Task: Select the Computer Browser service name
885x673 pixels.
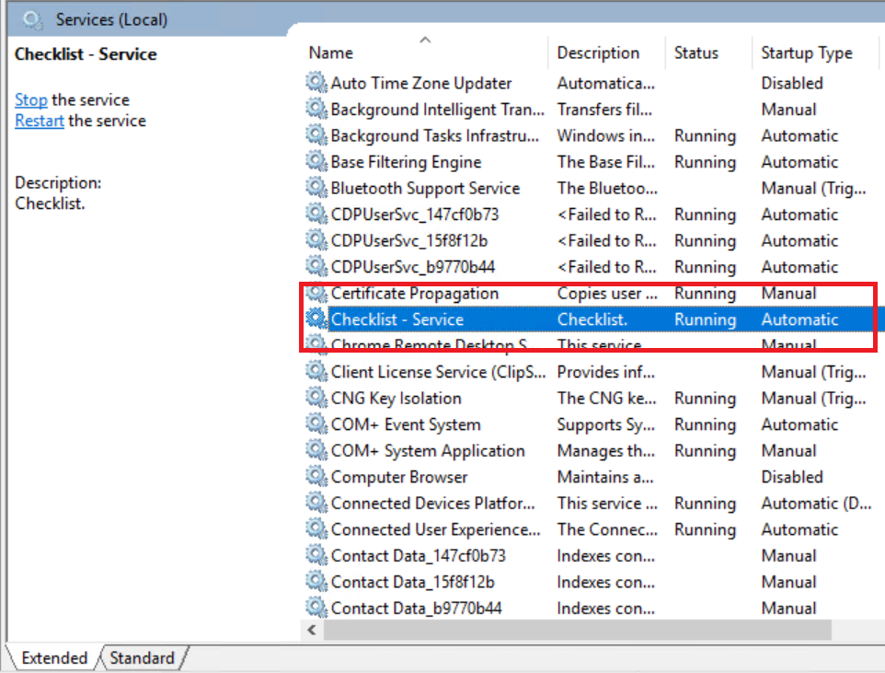Action: 399,478
